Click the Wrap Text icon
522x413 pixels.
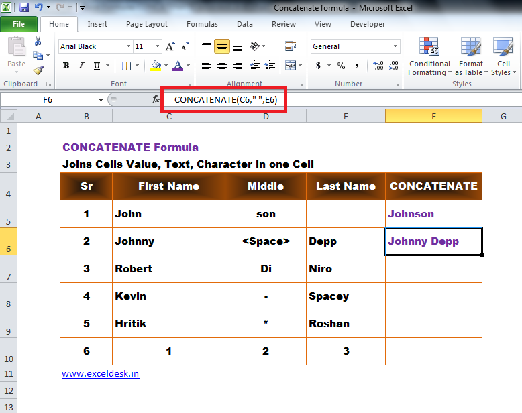point(291,46)
